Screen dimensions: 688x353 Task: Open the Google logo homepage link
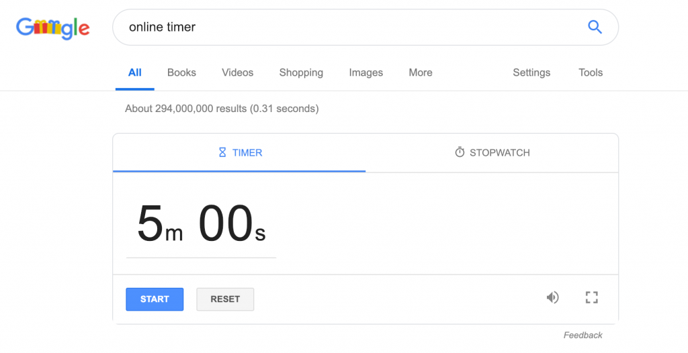tap(53, 28)
